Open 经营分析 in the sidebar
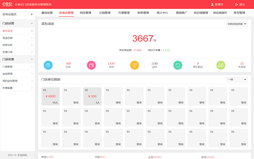The height and width of the screenshot is (159, 254). click(x=17, y=45)
